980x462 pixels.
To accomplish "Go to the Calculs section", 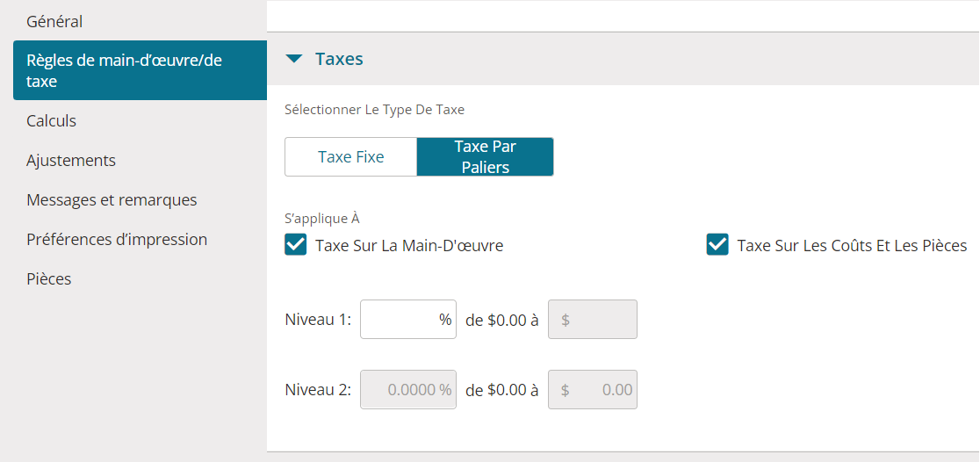I will tap(52, 120).
